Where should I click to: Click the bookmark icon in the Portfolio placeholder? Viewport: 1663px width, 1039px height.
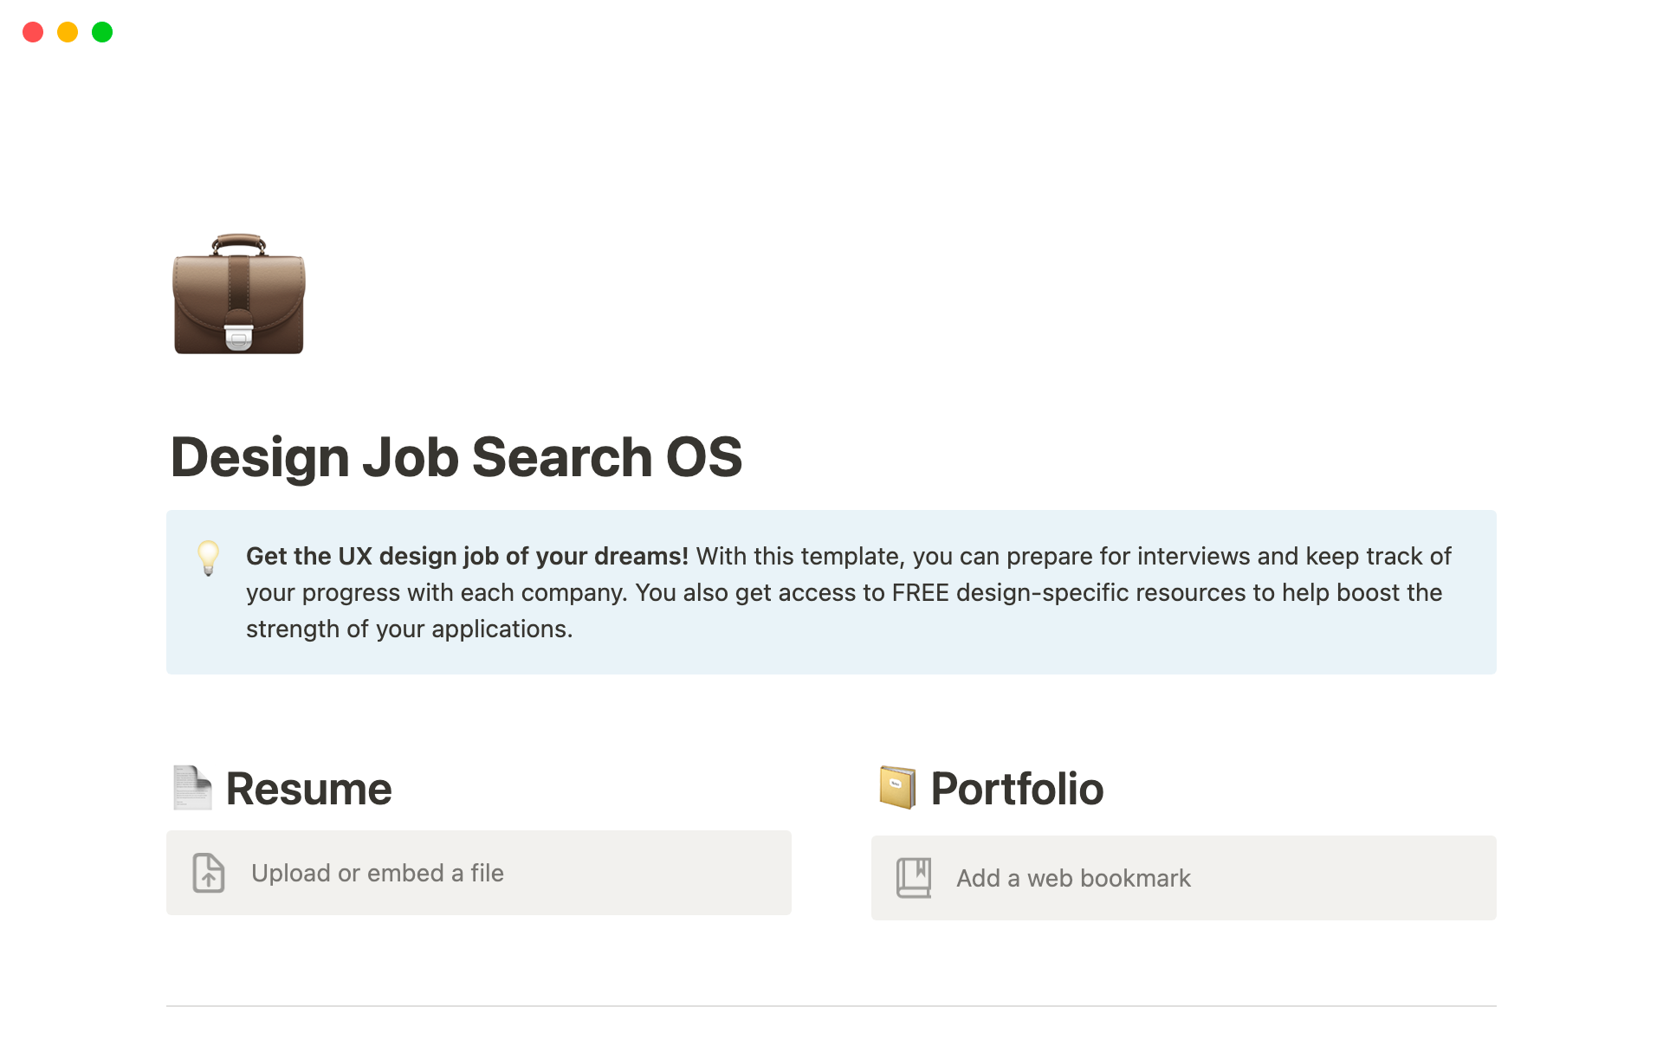click(x=912, y=877)
